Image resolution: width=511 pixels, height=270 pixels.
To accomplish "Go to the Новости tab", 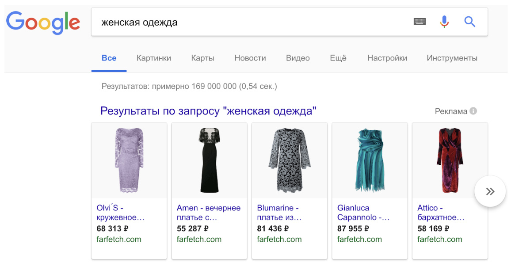I will pyautogui.click(x=250, y=58).
